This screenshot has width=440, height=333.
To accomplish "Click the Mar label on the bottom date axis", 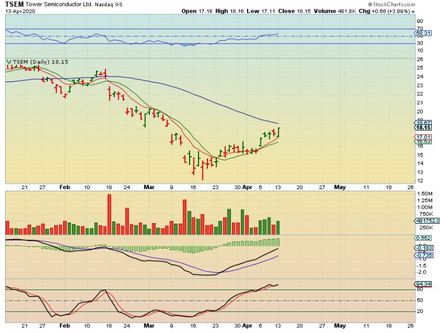I will point(149,326).
